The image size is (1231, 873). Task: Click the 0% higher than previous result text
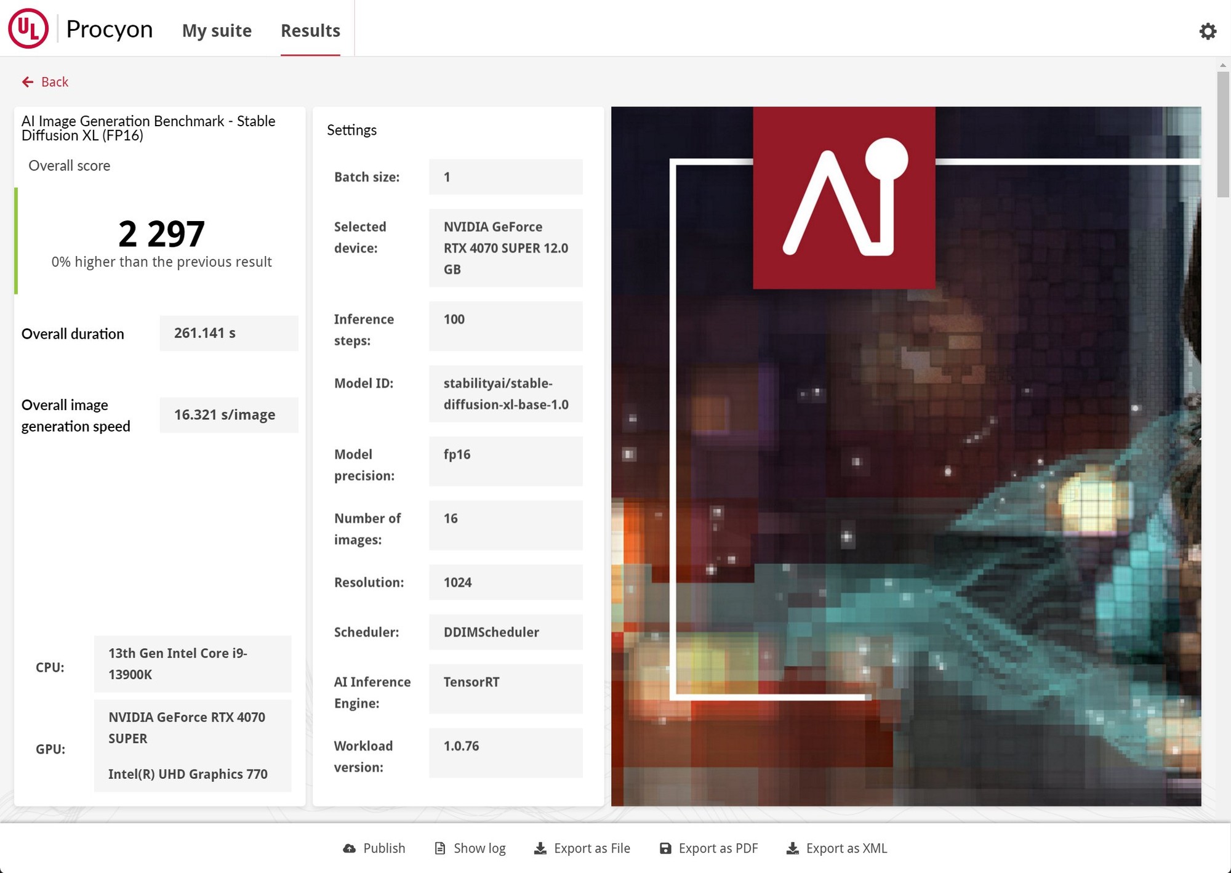[x=161, y=262]
